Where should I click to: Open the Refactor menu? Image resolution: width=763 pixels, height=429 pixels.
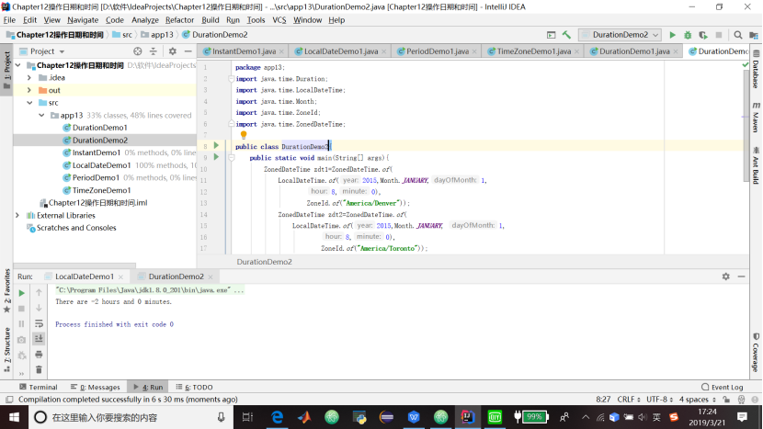(179, 19)
